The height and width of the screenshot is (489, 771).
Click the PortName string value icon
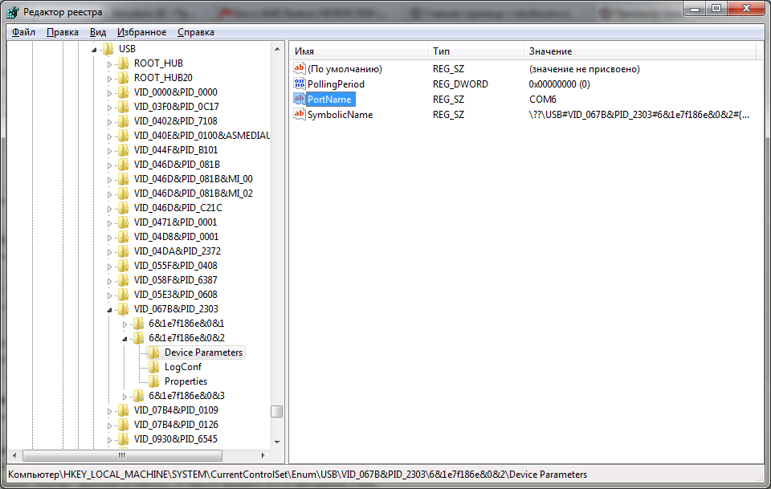299,99
